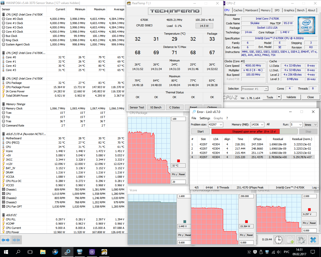
Task: Open File Explorer from the taskbar
Action: click(x=43, y=252)
